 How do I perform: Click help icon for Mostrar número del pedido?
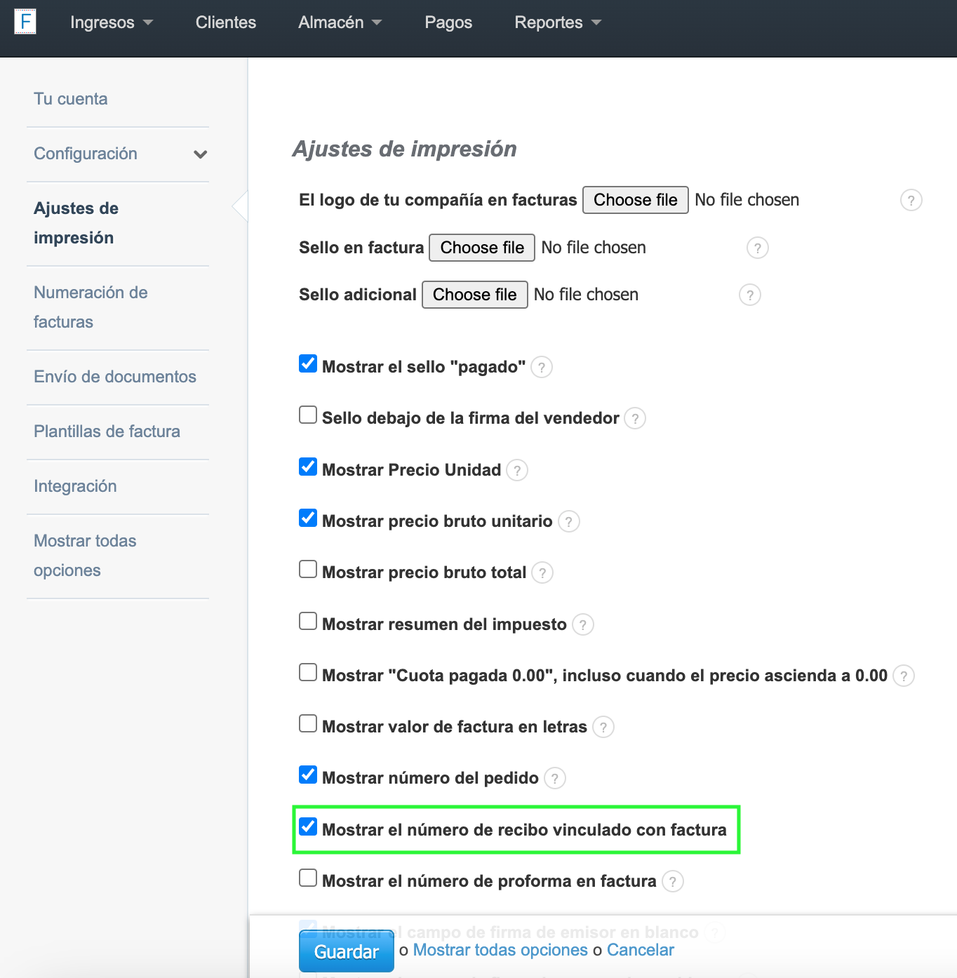point(554,779)
